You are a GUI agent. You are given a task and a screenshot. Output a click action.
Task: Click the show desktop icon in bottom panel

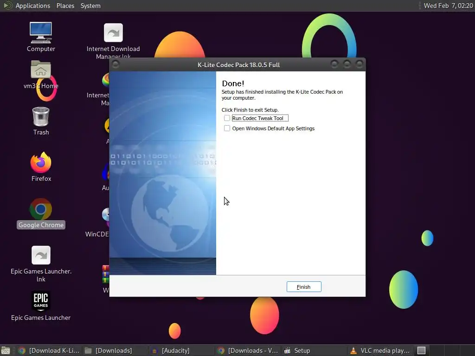[x=6, y=350]
